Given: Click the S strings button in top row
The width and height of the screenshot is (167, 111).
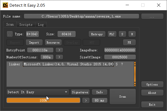Looking at the screenshot, I should (122, 34).
